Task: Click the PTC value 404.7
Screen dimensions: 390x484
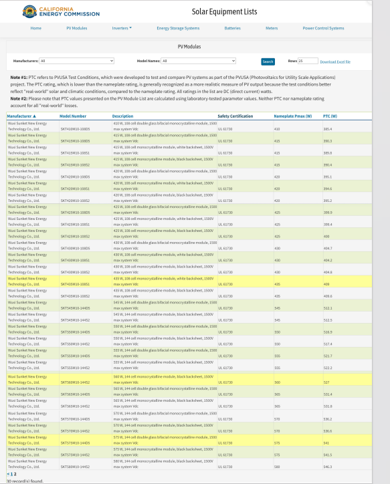Action: [328, 249]
